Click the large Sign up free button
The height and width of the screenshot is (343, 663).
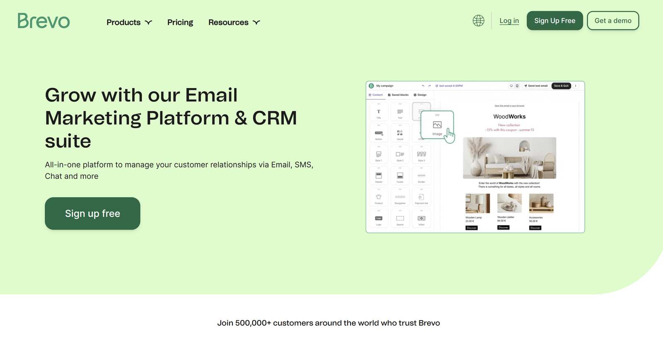(92, 213)
